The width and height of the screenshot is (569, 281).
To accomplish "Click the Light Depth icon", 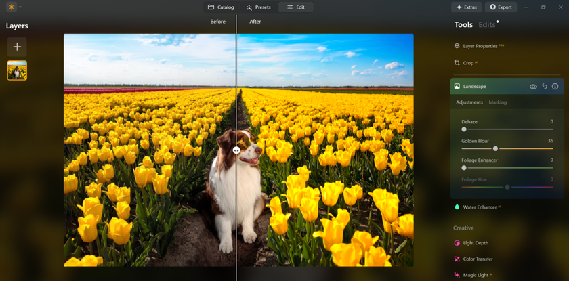I will tap(457, 243).
